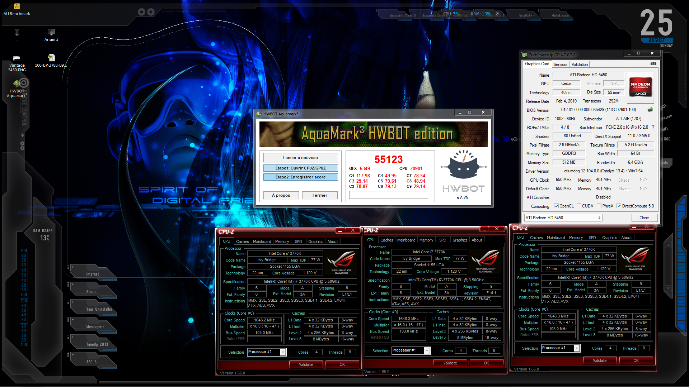Viewport: 689px width, 387px height.
Task: Open the ATI Radeon HD 5450 card dropdown
Action: point(563,218)
